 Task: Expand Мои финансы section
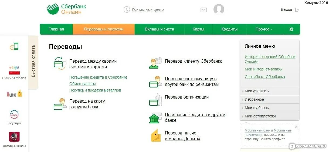pos(269,91)
